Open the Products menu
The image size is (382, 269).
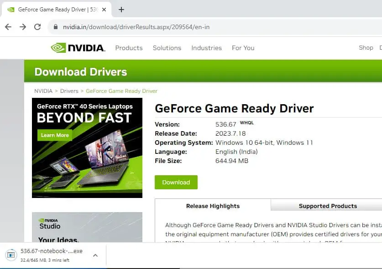click(129, 48)
